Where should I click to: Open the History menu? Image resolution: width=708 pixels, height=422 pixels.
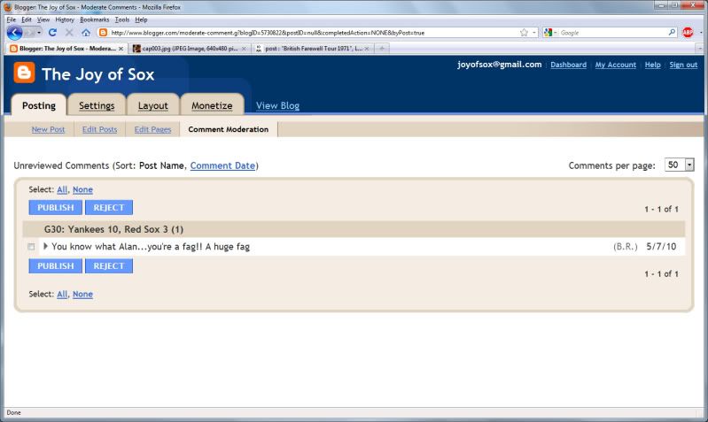tap(65, 19)
